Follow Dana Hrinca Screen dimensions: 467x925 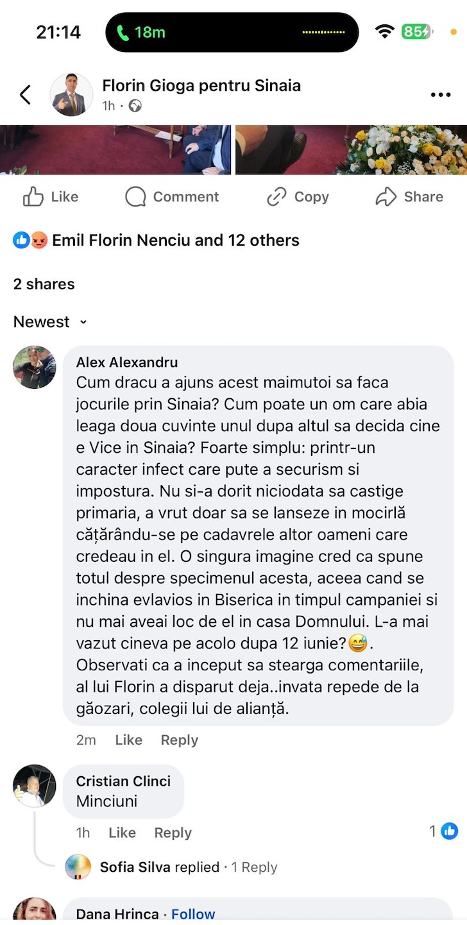(193, 913)
